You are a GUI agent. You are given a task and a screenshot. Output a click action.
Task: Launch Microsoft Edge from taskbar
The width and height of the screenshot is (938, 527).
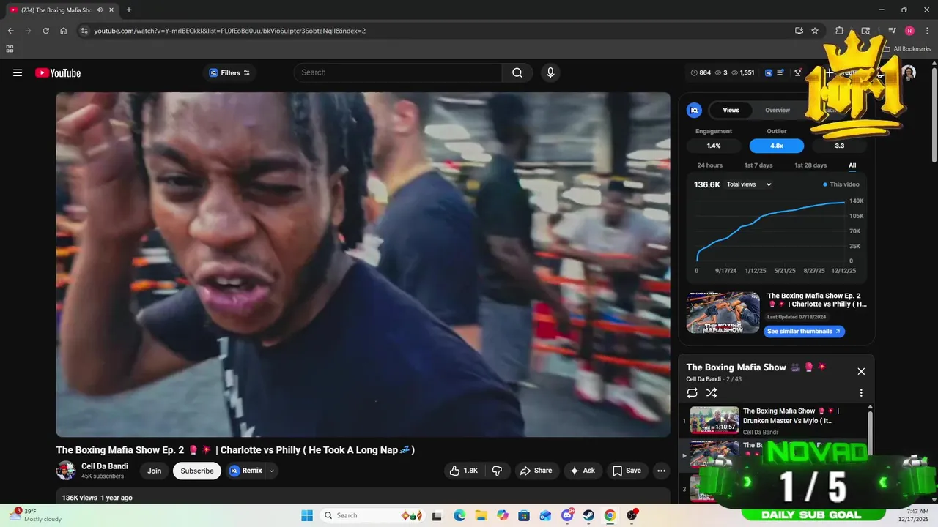(x=459, y=515)
